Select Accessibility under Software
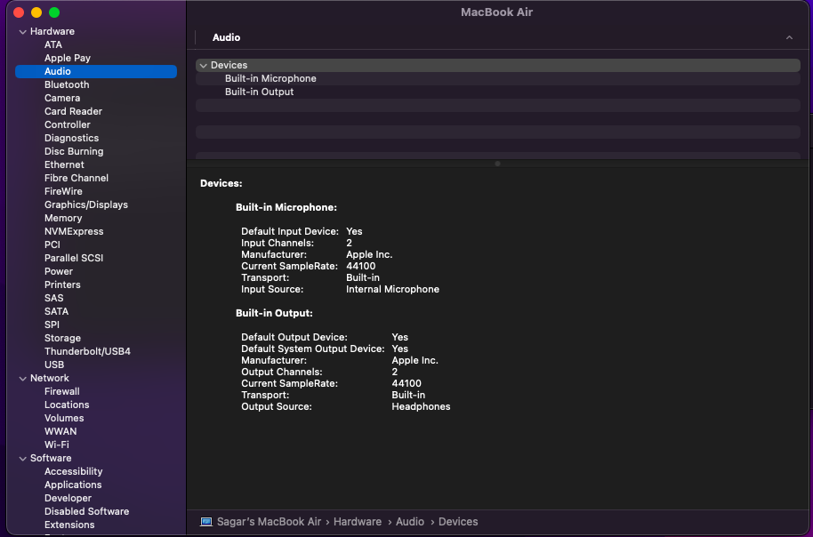This screenshot has height=537, width=813. (x=73, y=472)
